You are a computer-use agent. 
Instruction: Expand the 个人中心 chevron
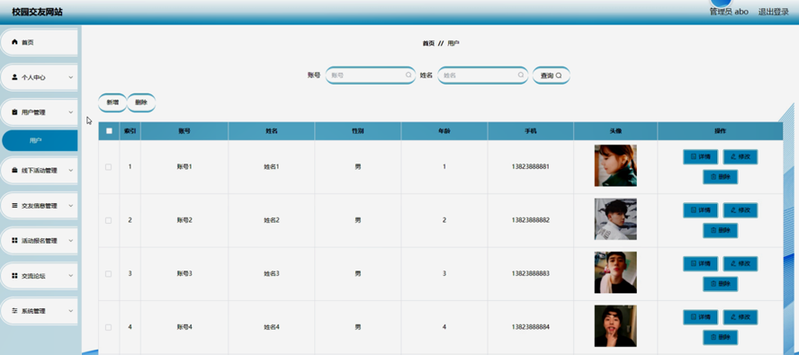71,77
